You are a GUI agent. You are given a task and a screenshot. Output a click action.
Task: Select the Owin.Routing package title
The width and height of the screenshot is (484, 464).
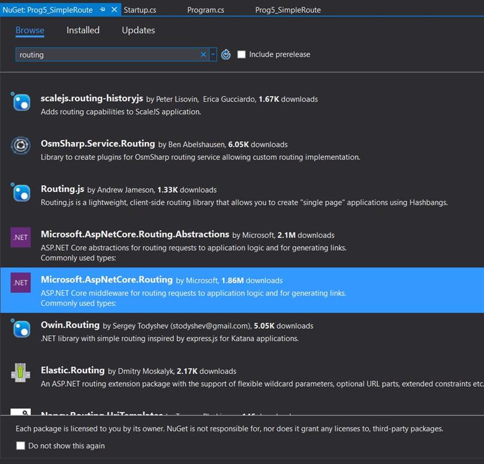pos(70,325)
